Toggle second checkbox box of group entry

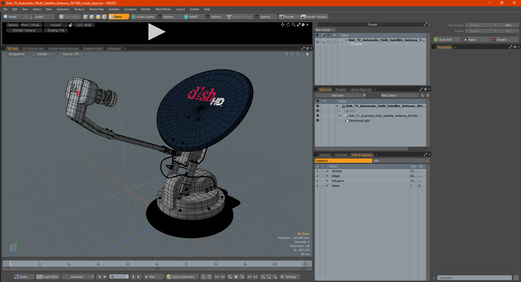pyautogui.click(x=334, y=42)
